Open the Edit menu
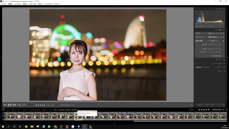The width and height of the screenshot is (229, 129). [10, 4]
